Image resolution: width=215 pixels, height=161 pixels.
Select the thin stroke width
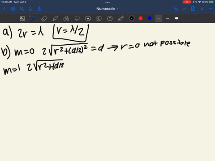(x=159, y=18)
